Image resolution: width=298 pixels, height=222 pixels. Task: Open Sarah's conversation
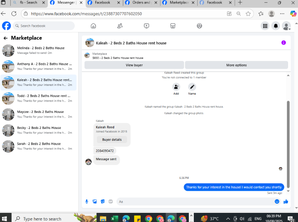(x=39, y=146)
